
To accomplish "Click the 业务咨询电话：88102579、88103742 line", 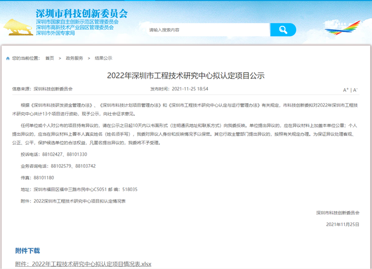I will coord(58,166).
